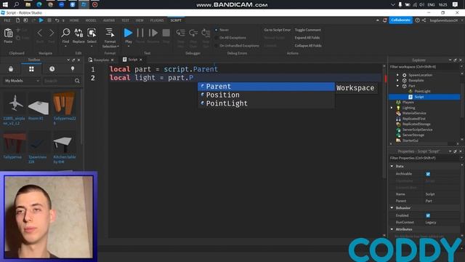Expand the Baseplate tree node
This screenshot has width=465, height=262.
(397, 80)
